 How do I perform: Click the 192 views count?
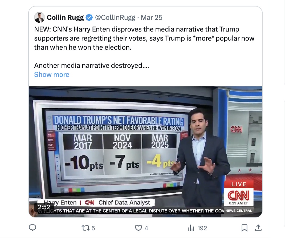(x=202, y=228)
